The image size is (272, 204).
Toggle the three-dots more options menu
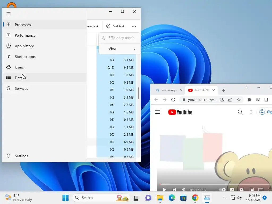click(134, 26)
